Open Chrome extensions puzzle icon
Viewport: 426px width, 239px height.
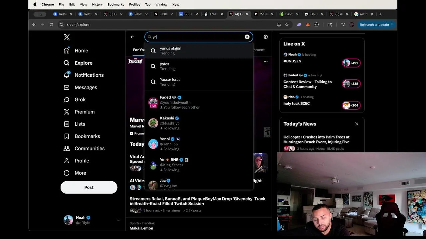pos(317,25)
